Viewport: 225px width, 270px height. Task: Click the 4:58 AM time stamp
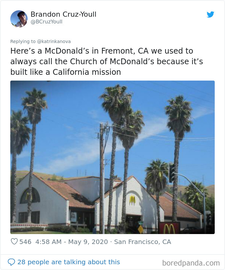48,242
